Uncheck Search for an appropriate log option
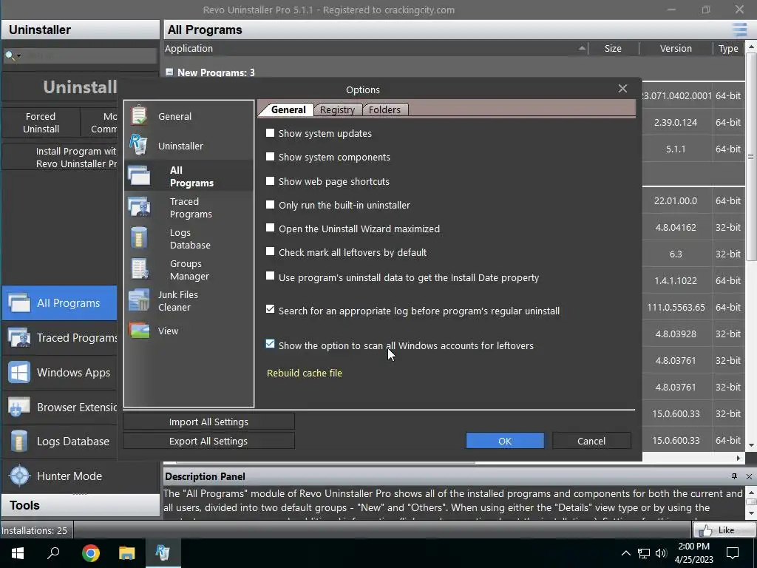 pos(271,309)
